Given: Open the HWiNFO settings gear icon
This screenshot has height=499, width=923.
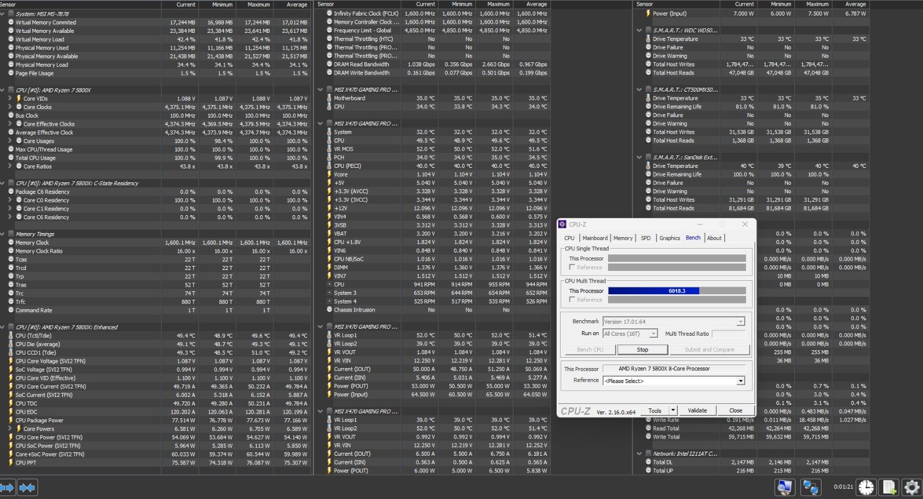Looking at the screenshot, I should coord(911,487).
